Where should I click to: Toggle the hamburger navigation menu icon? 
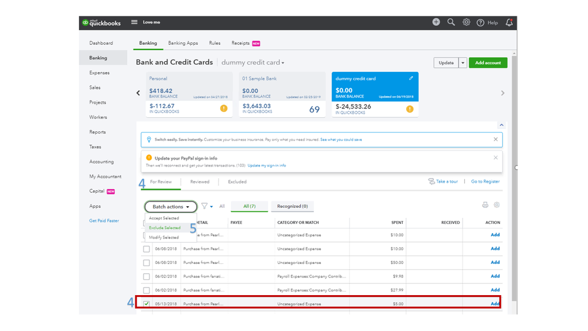134,22
